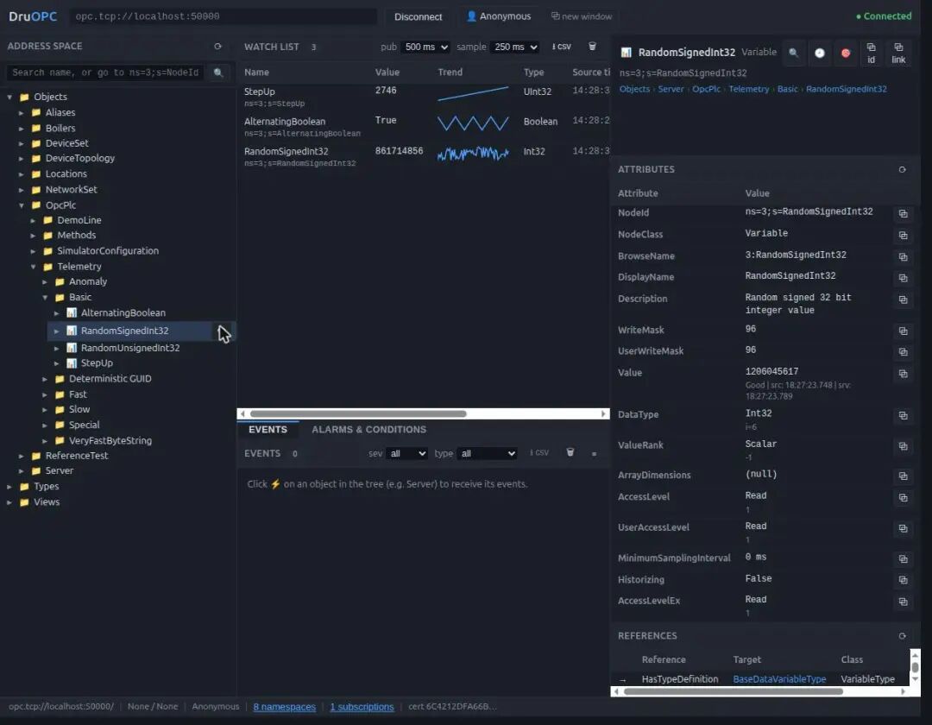Export events to CSV
The image size is (932, 725).
coord(539,453)
